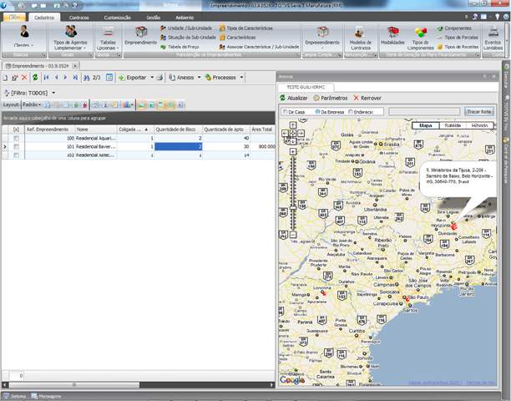Expand the Processos dropdown arrow
The height and width of the screenshot is (401, 511).
pos(241,78)
